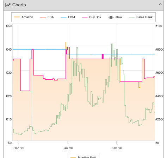Click the Feb '26 axis label
The image size is (167, 158).
point(117,148)
